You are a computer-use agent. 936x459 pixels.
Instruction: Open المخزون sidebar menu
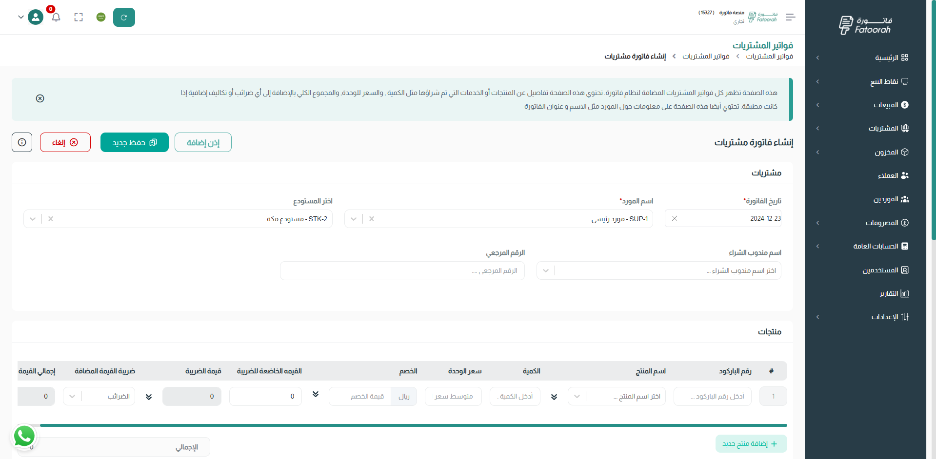pyautogui.click(x=891, y=152)
